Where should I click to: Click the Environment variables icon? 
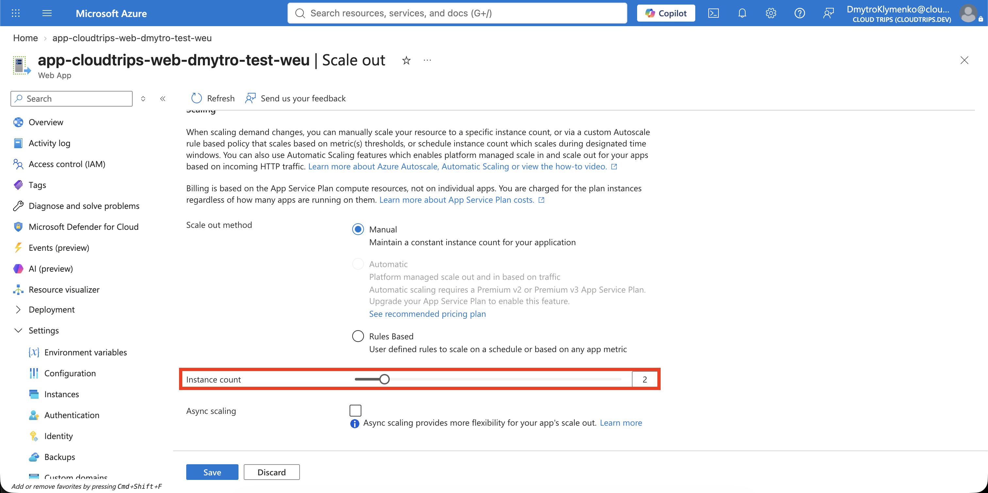point(34,352)
